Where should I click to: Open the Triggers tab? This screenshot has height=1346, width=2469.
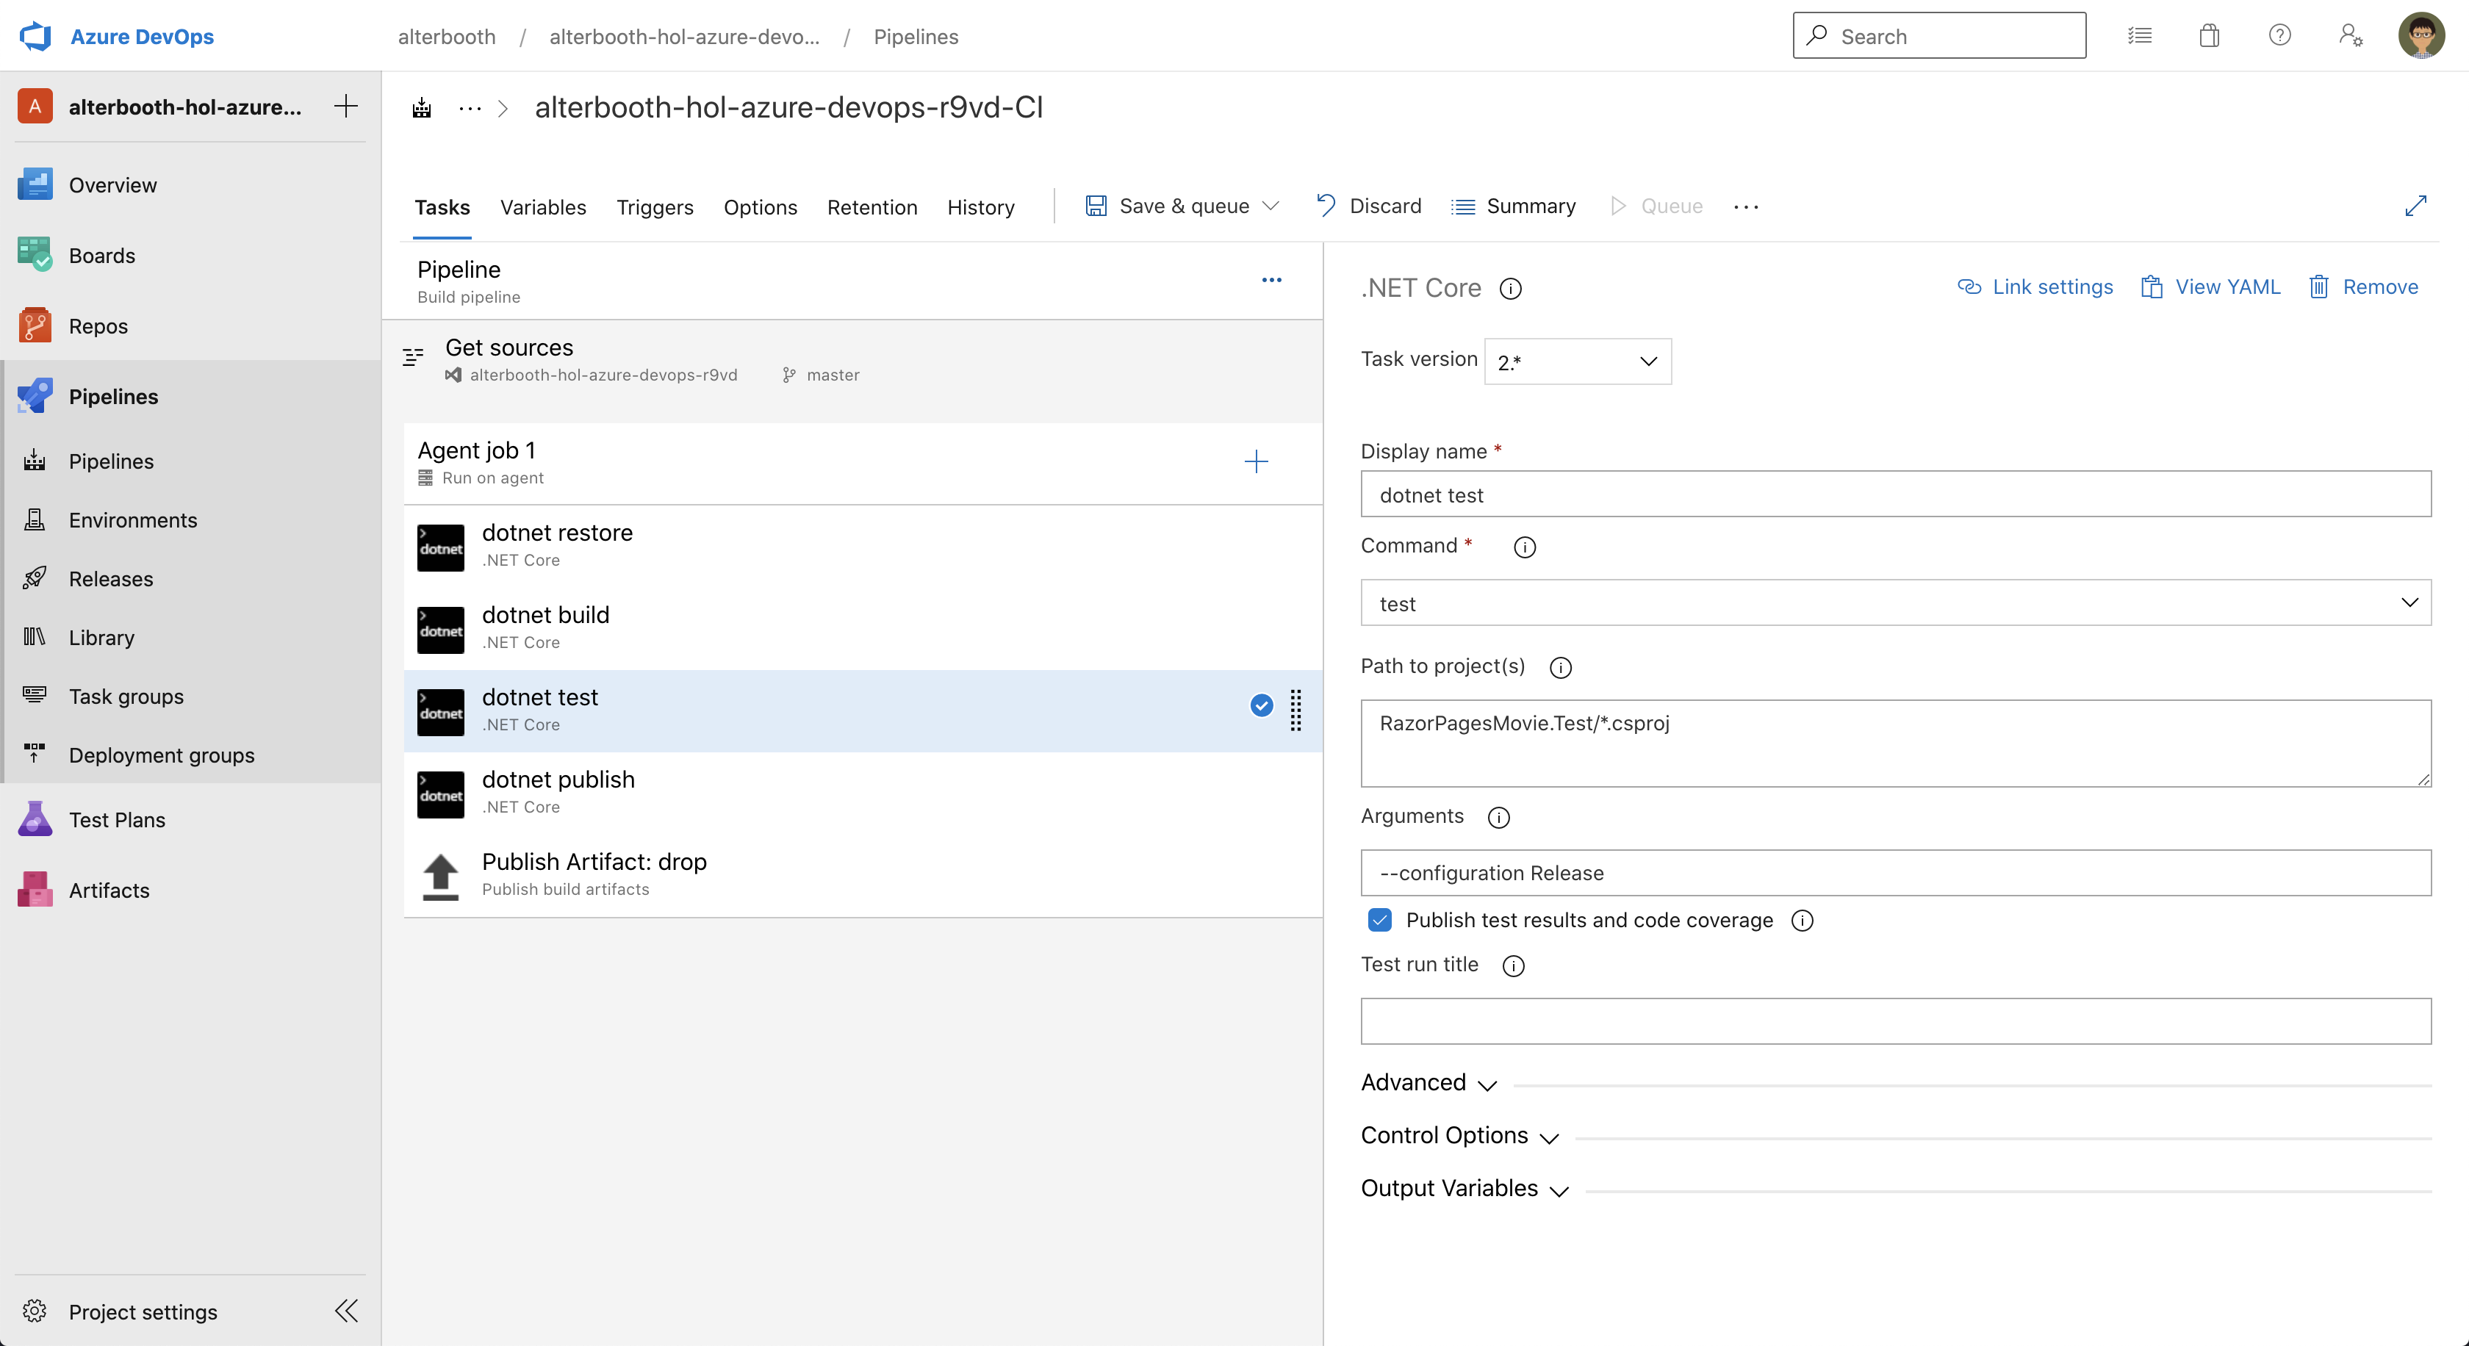(655, 207)
